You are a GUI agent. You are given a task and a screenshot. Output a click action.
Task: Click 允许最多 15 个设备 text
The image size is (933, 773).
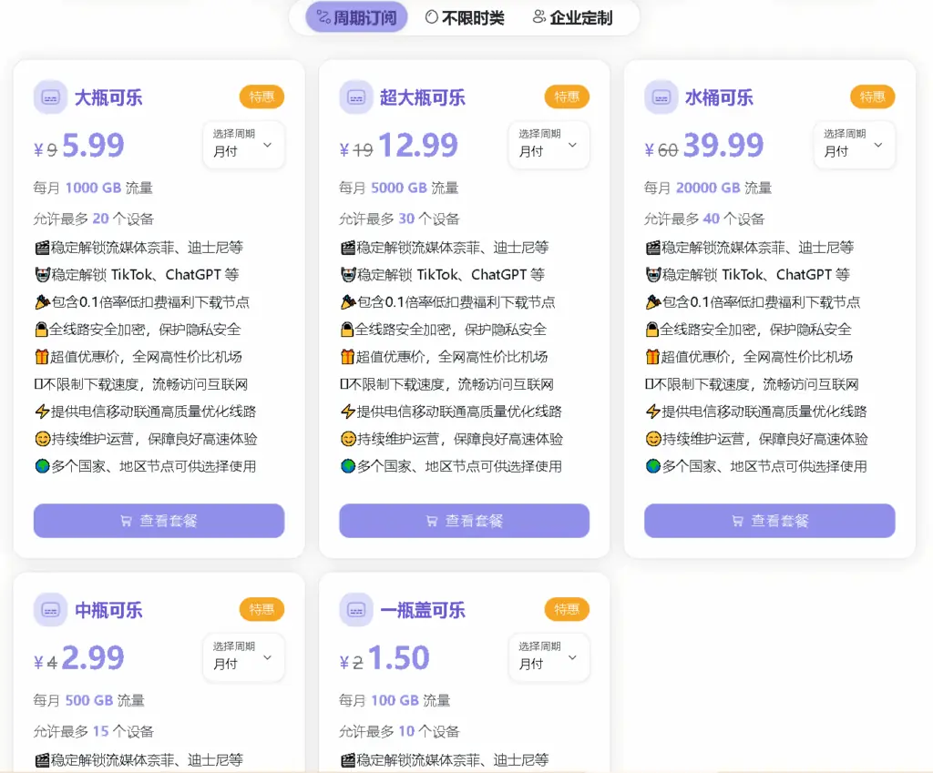tap(94, 731)
